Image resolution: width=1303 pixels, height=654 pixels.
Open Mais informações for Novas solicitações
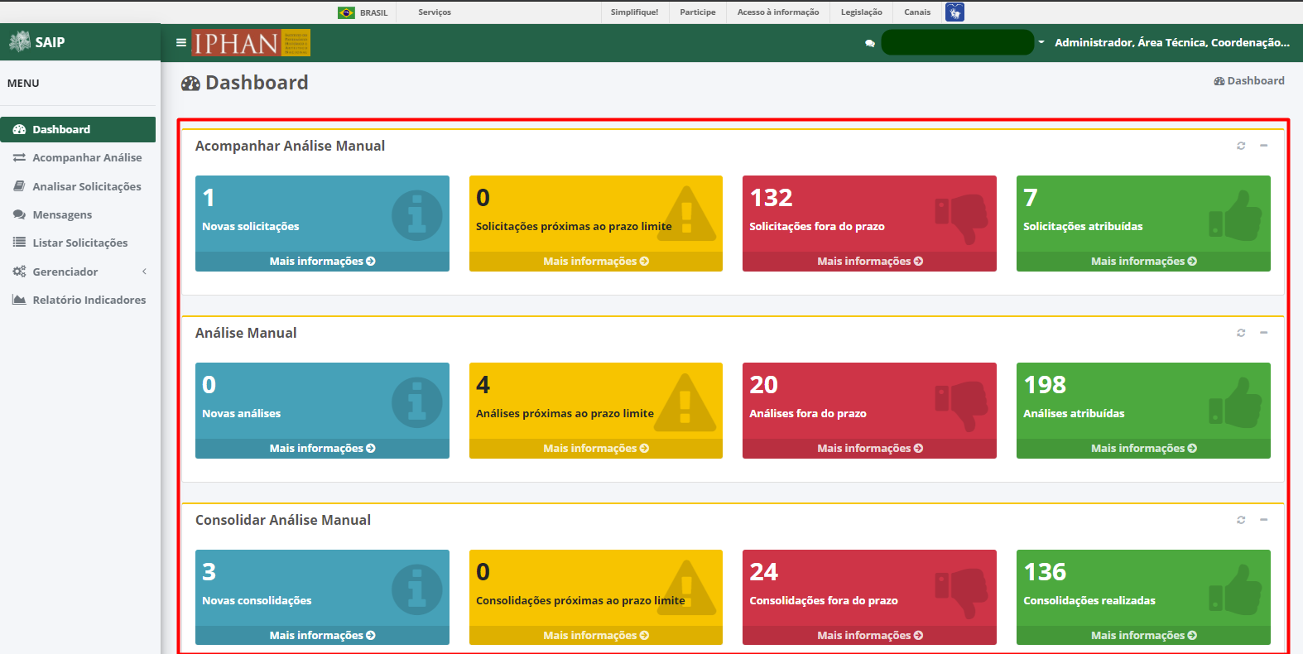322,262
